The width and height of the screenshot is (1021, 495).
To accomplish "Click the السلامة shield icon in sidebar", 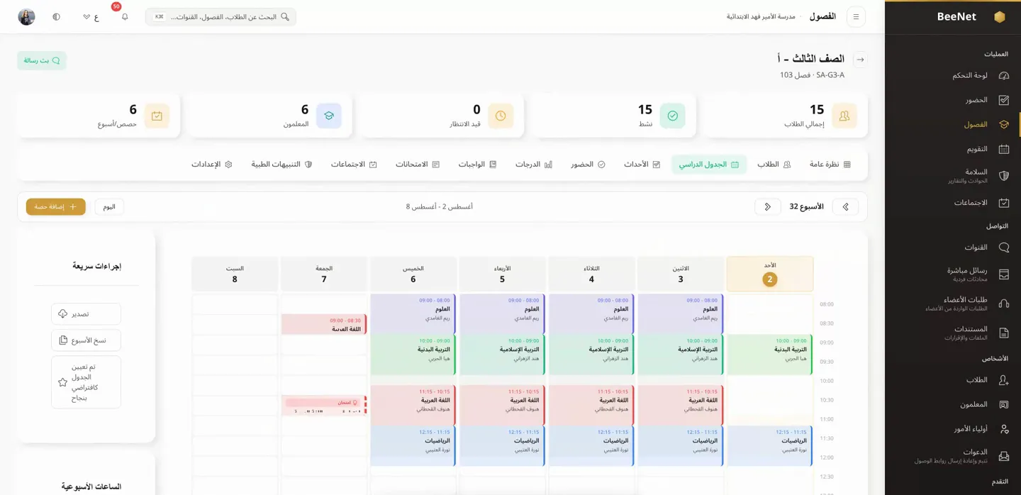I will pos(1004,176).
